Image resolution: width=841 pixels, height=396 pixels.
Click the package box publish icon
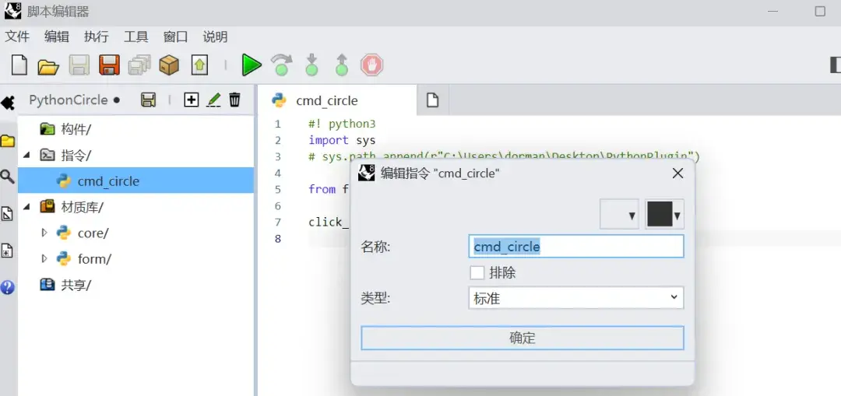coord(169,65)
